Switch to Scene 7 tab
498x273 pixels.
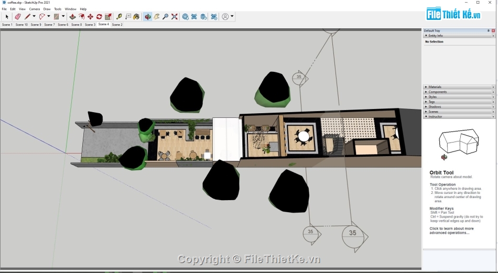tap(50, 25)
